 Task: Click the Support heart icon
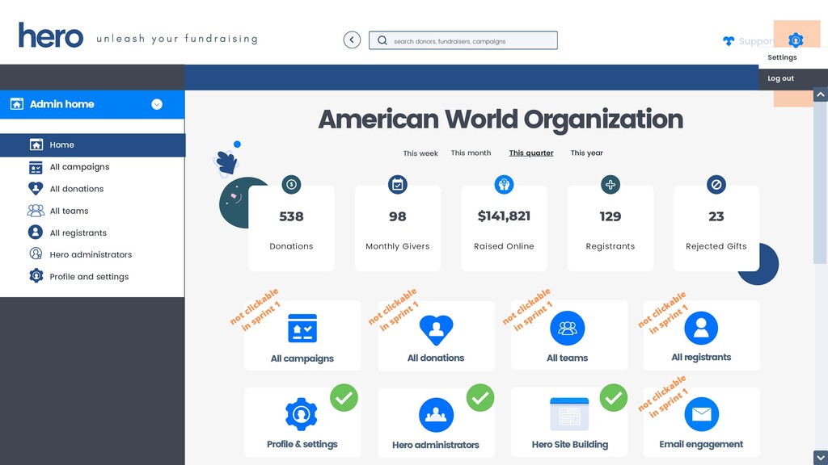[729, 41]
